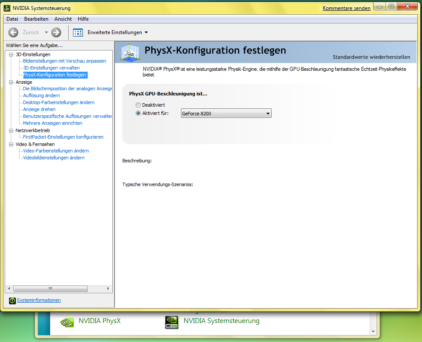Viewport: 422px width, 342px height.
Task: Open Auflösung ändern task
Action: pos(41,95)
